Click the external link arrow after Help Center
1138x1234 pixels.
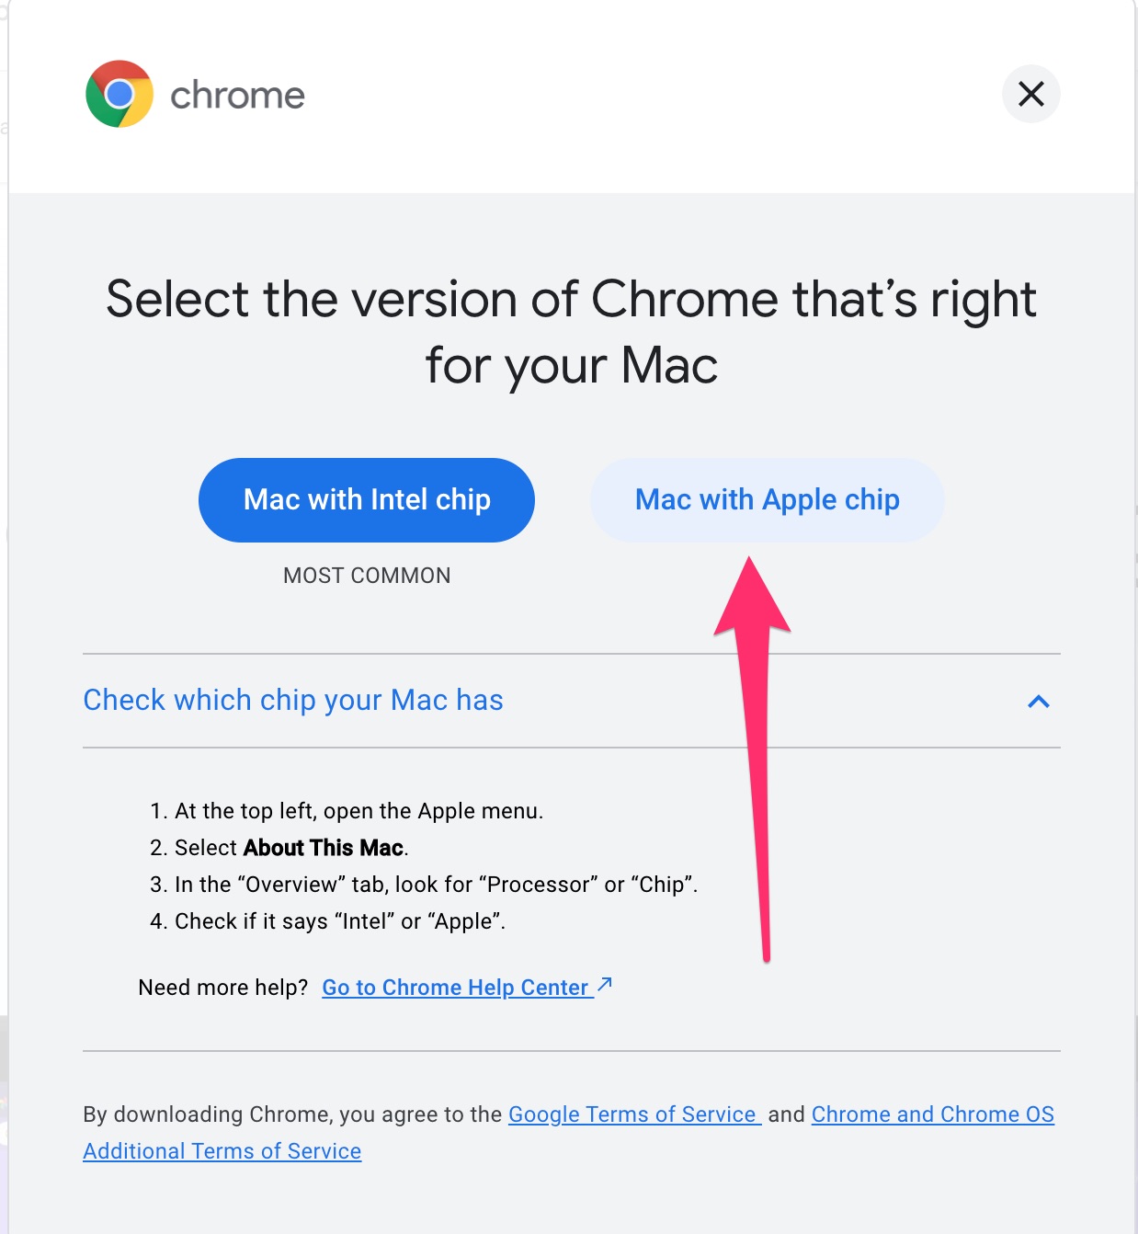tap(605, 985)
